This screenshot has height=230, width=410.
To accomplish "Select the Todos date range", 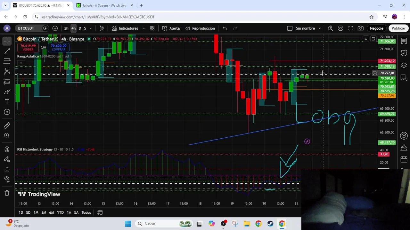I will click(86, 212).
